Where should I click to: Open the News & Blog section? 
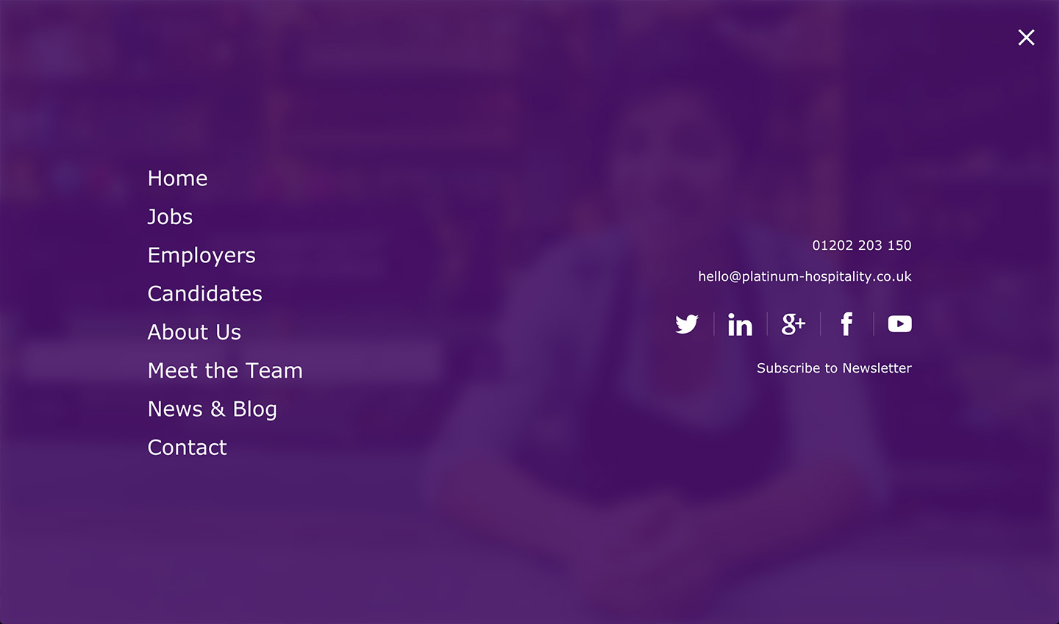coord(212,409)
